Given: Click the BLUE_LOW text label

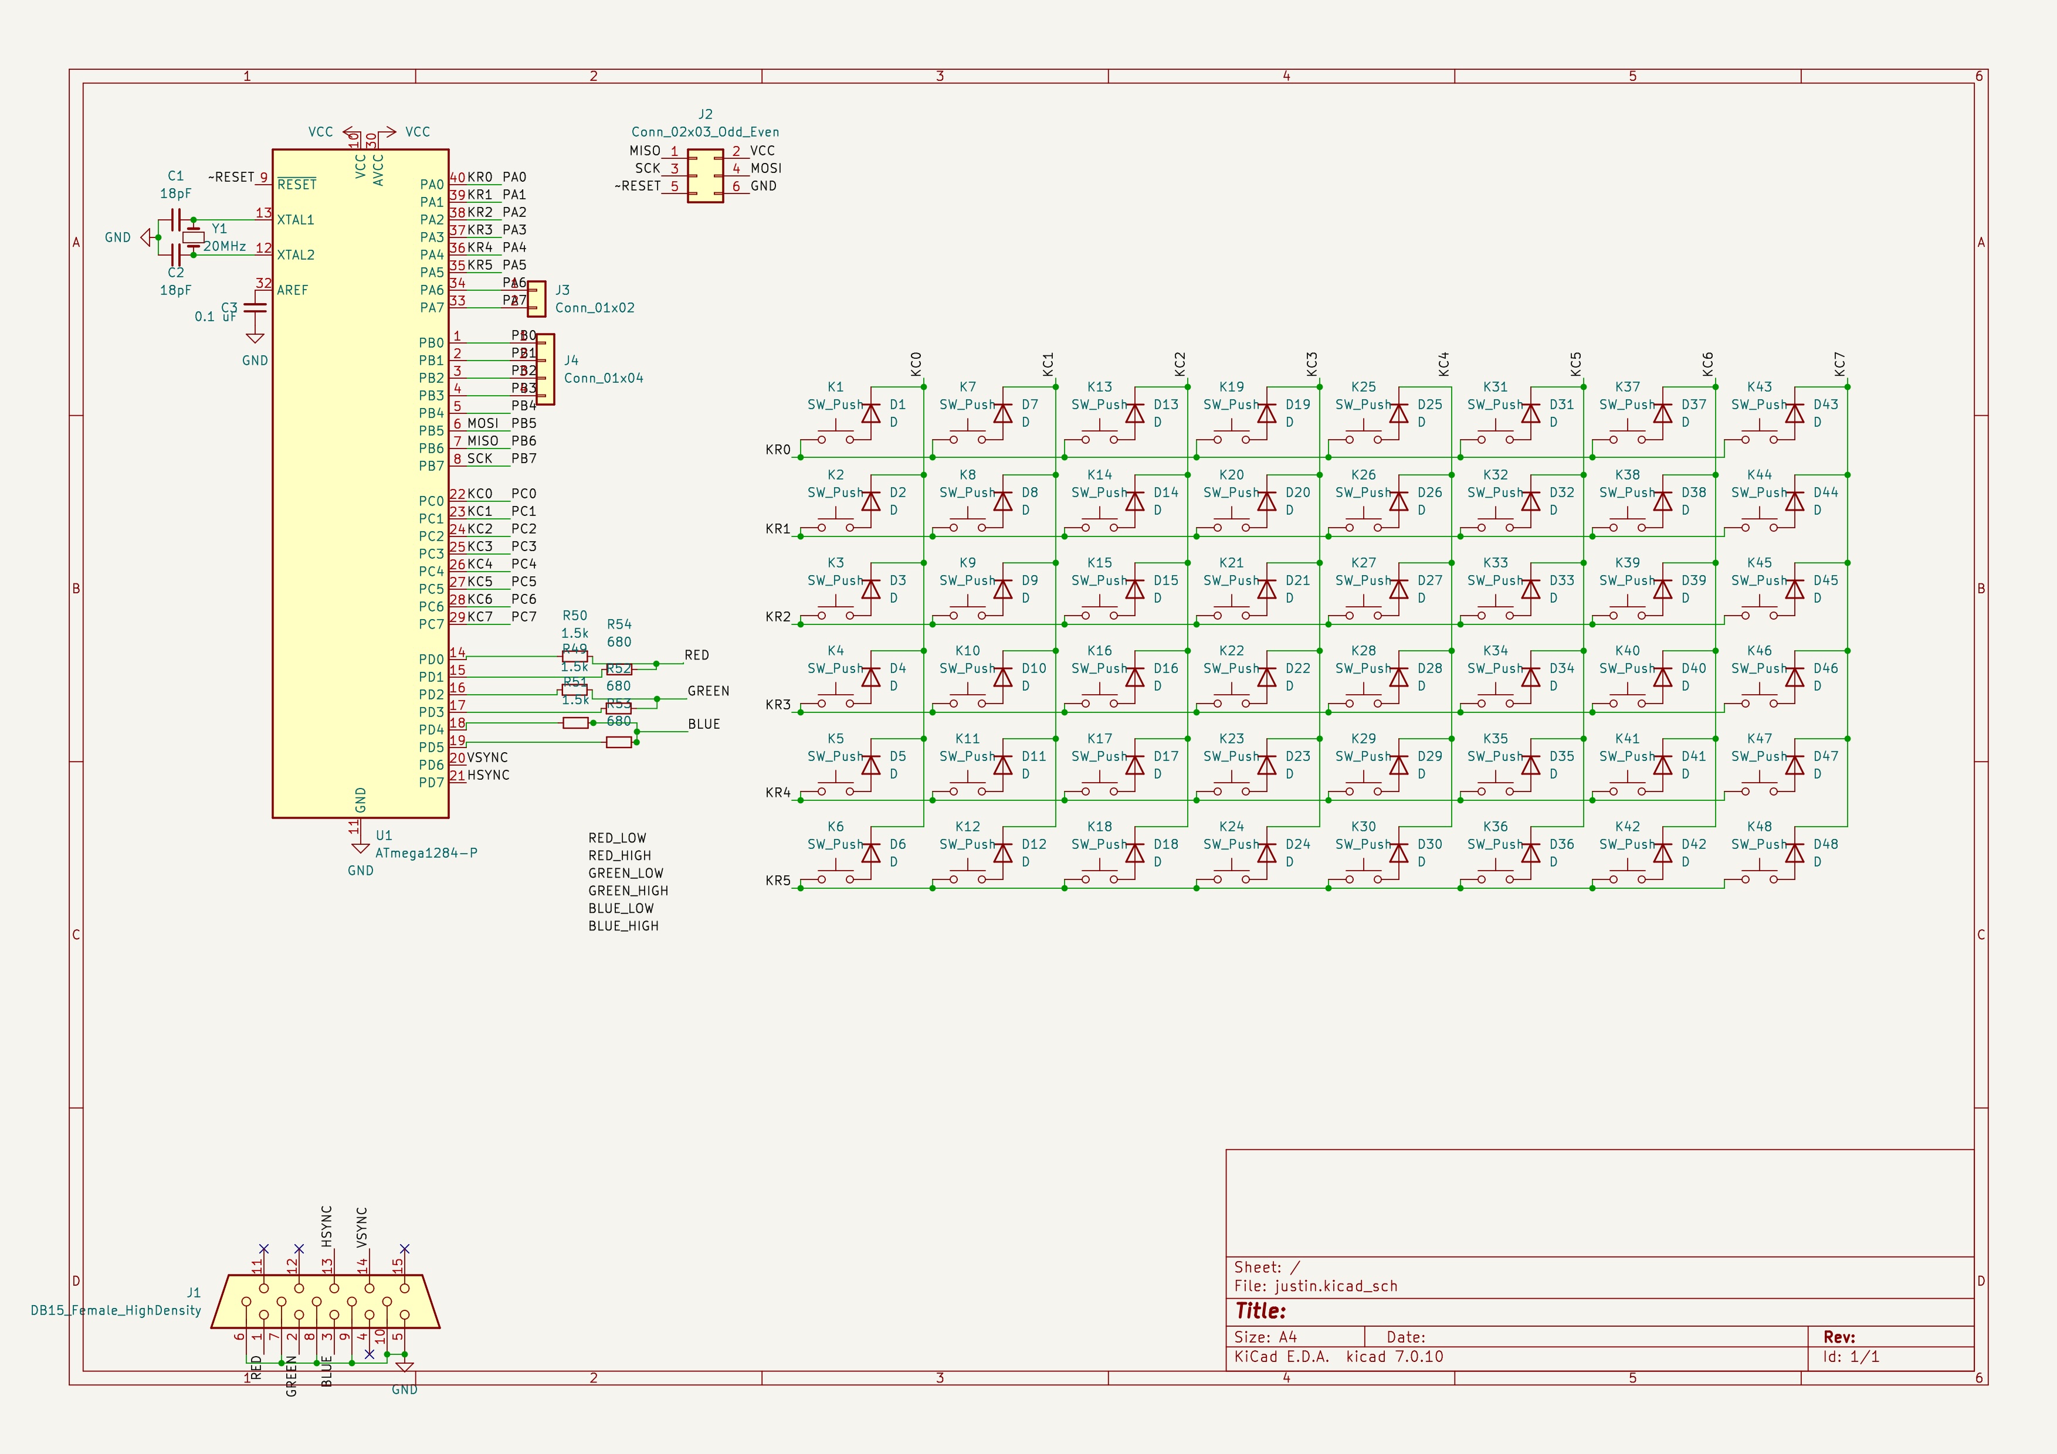Looking at the screenshot, I should (621, 909).
